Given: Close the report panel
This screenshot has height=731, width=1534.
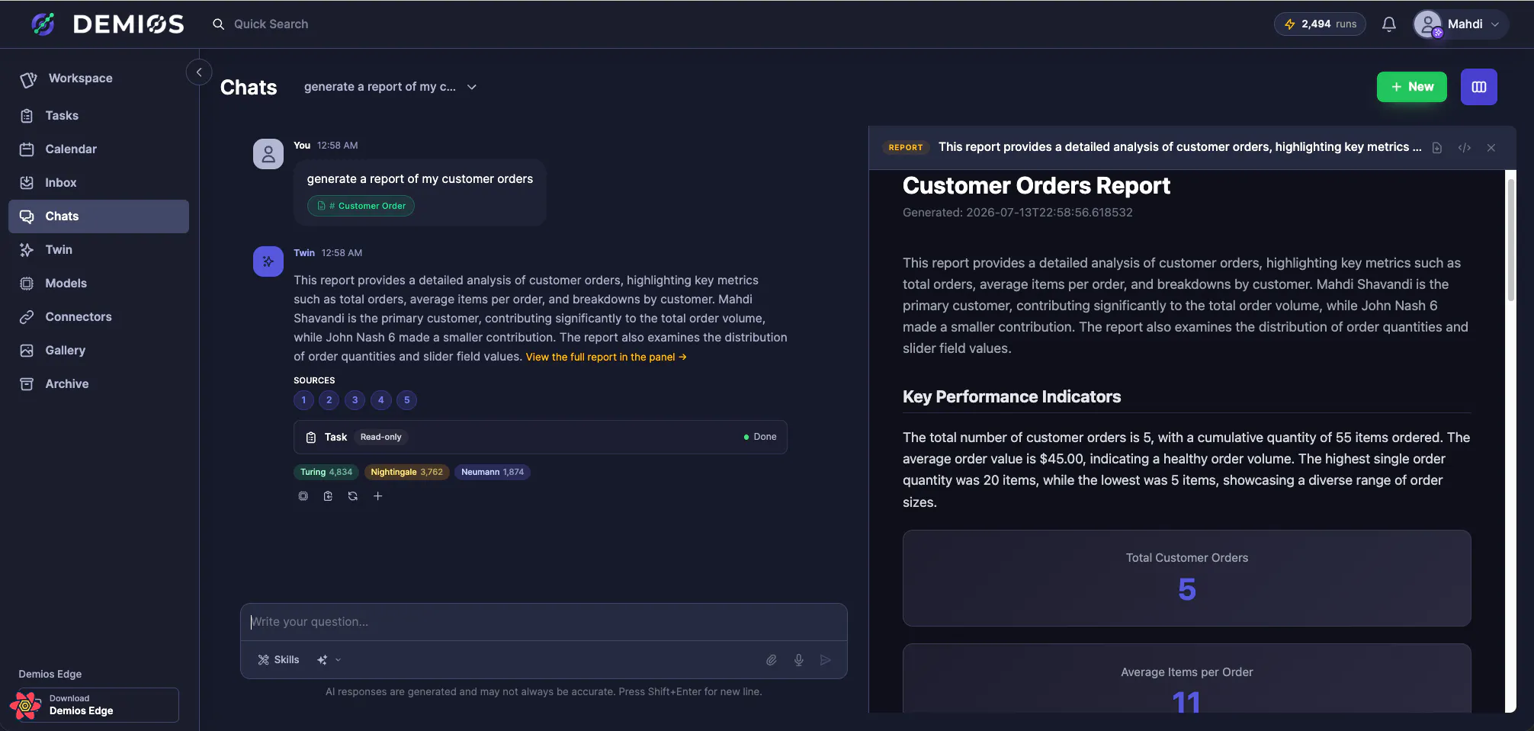Looking at the screenshot, I should click(1491, 148).
